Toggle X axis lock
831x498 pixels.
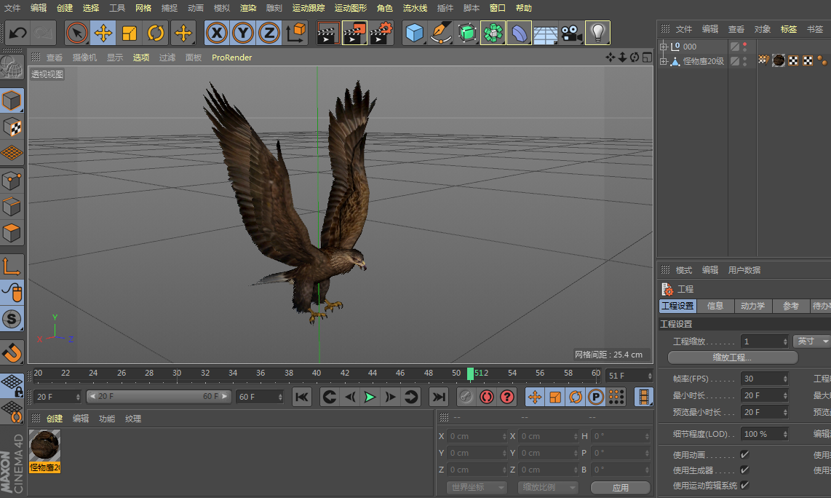pyautogui.click(x=217, y=33)
